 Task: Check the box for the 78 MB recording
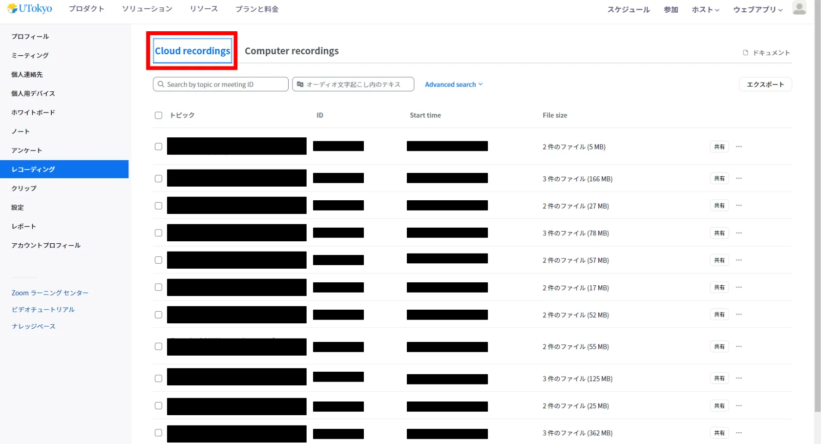tap(158, 233)
